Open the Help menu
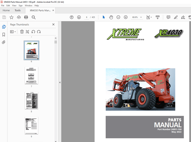The image size is (191, 142). click(36, 6)
